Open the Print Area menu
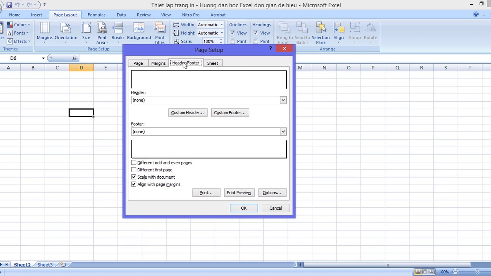491x276 pixels. 102,33
